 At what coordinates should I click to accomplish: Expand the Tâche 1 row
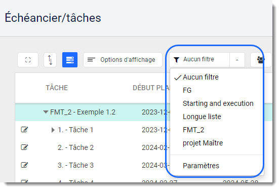53,130
